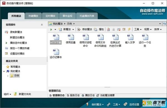Click the refresh icon beside path bar

coord(164,24)
